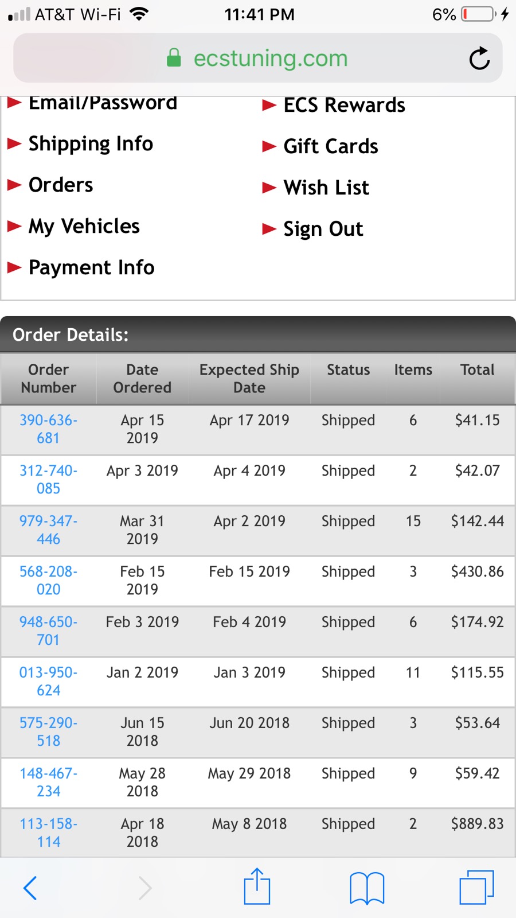The width and height of the screenshot is (516, 918).
Task: Tap the ecstuning.com address bar
Action: coord(270,59)
